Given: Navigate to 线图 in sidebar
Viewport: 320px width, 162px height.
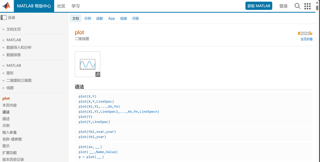Looking at the screenshot, I should [10, 88].
